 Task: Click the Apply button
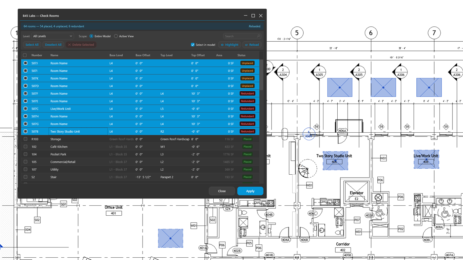point(250,191)
